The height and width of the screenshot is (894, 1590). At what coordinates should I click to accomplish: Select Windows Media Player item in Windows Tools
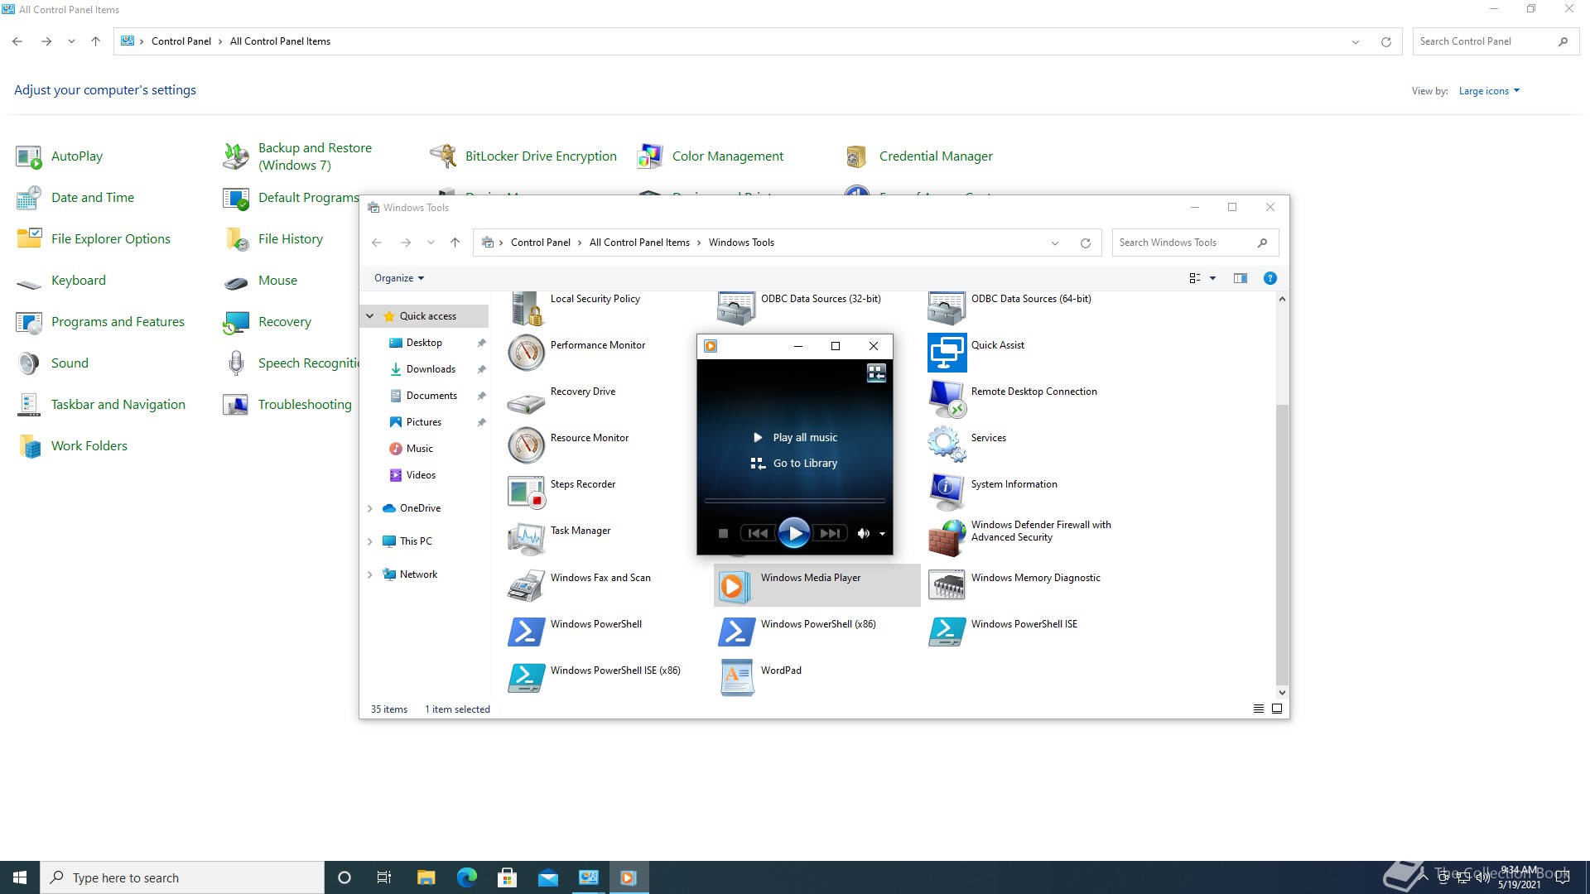point(817,585)
